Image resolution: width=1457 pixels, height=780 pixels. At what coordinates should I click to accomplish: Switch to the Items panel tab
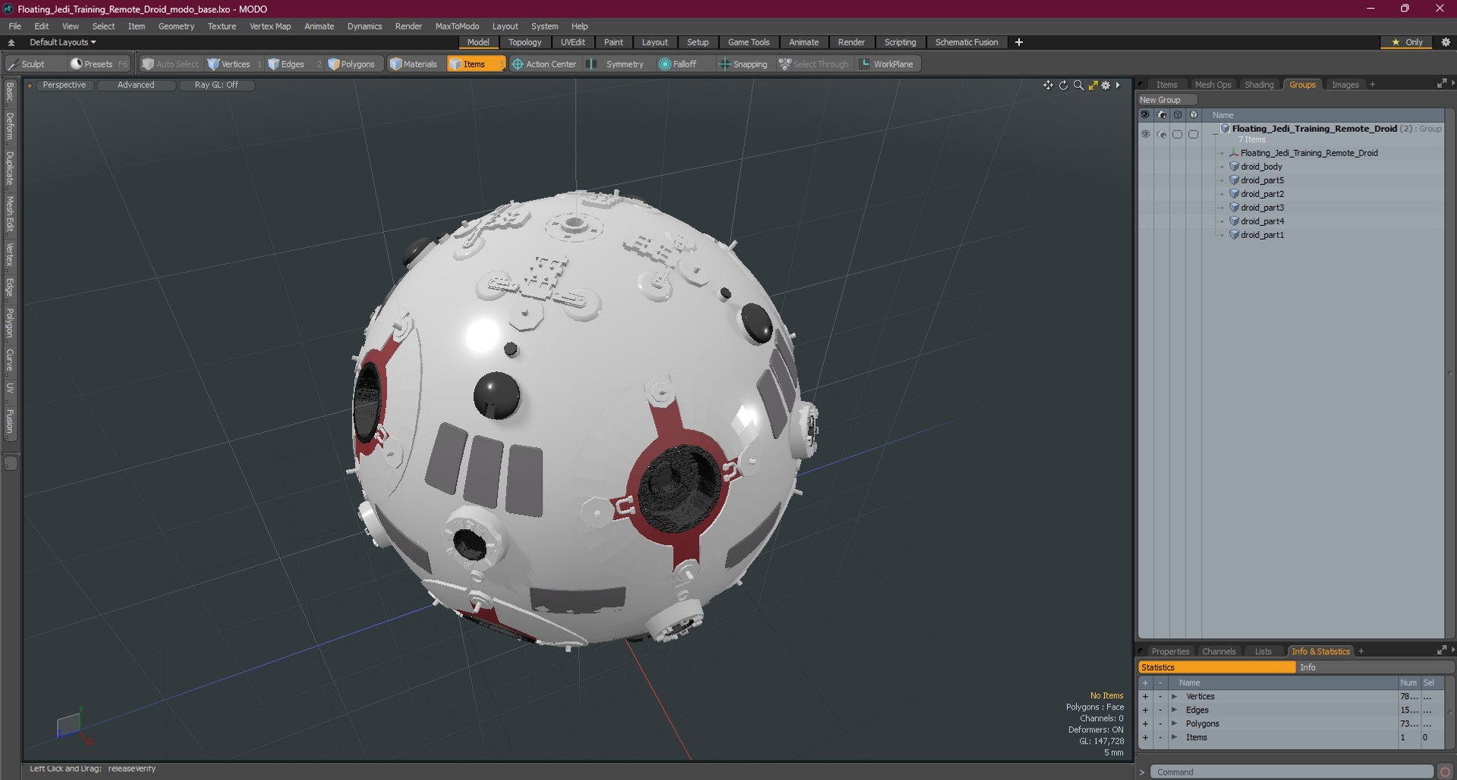click(x=1166, y=85)
